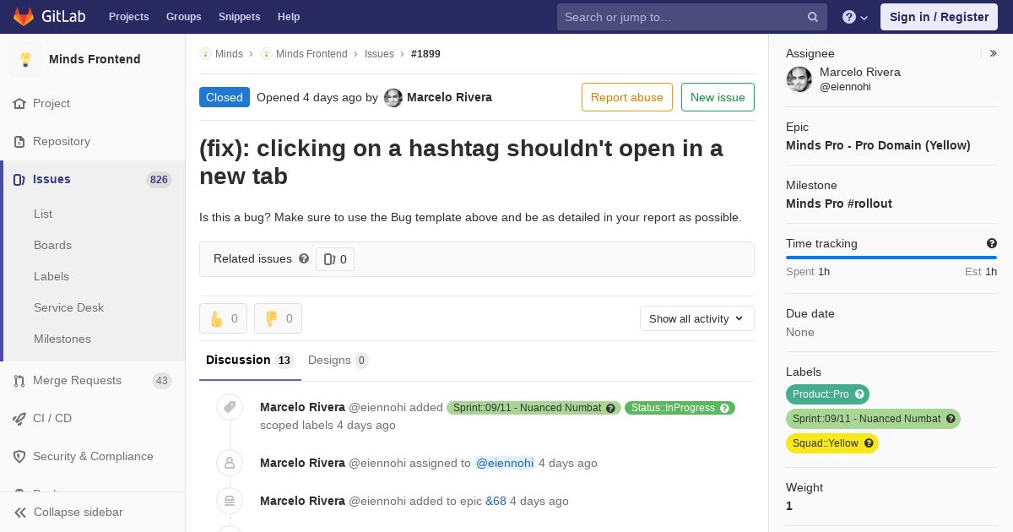Focus the Search or jump to field
This screenshot has height=532, width=1013.
point(692,17)
